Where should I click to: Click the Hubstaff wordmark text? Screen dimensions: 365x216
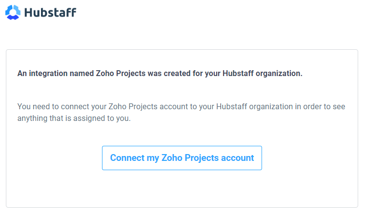click(50, 12)
